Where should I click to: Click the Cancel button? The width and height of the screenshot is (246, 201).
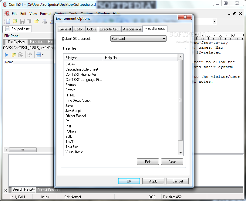tap(177, 181)
